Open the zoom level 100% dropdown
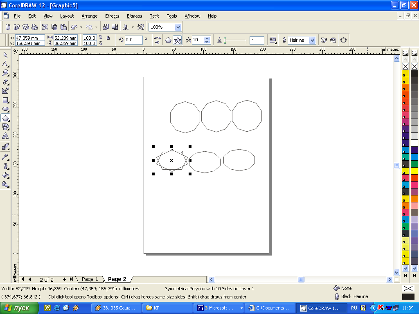 coord(178,27)
